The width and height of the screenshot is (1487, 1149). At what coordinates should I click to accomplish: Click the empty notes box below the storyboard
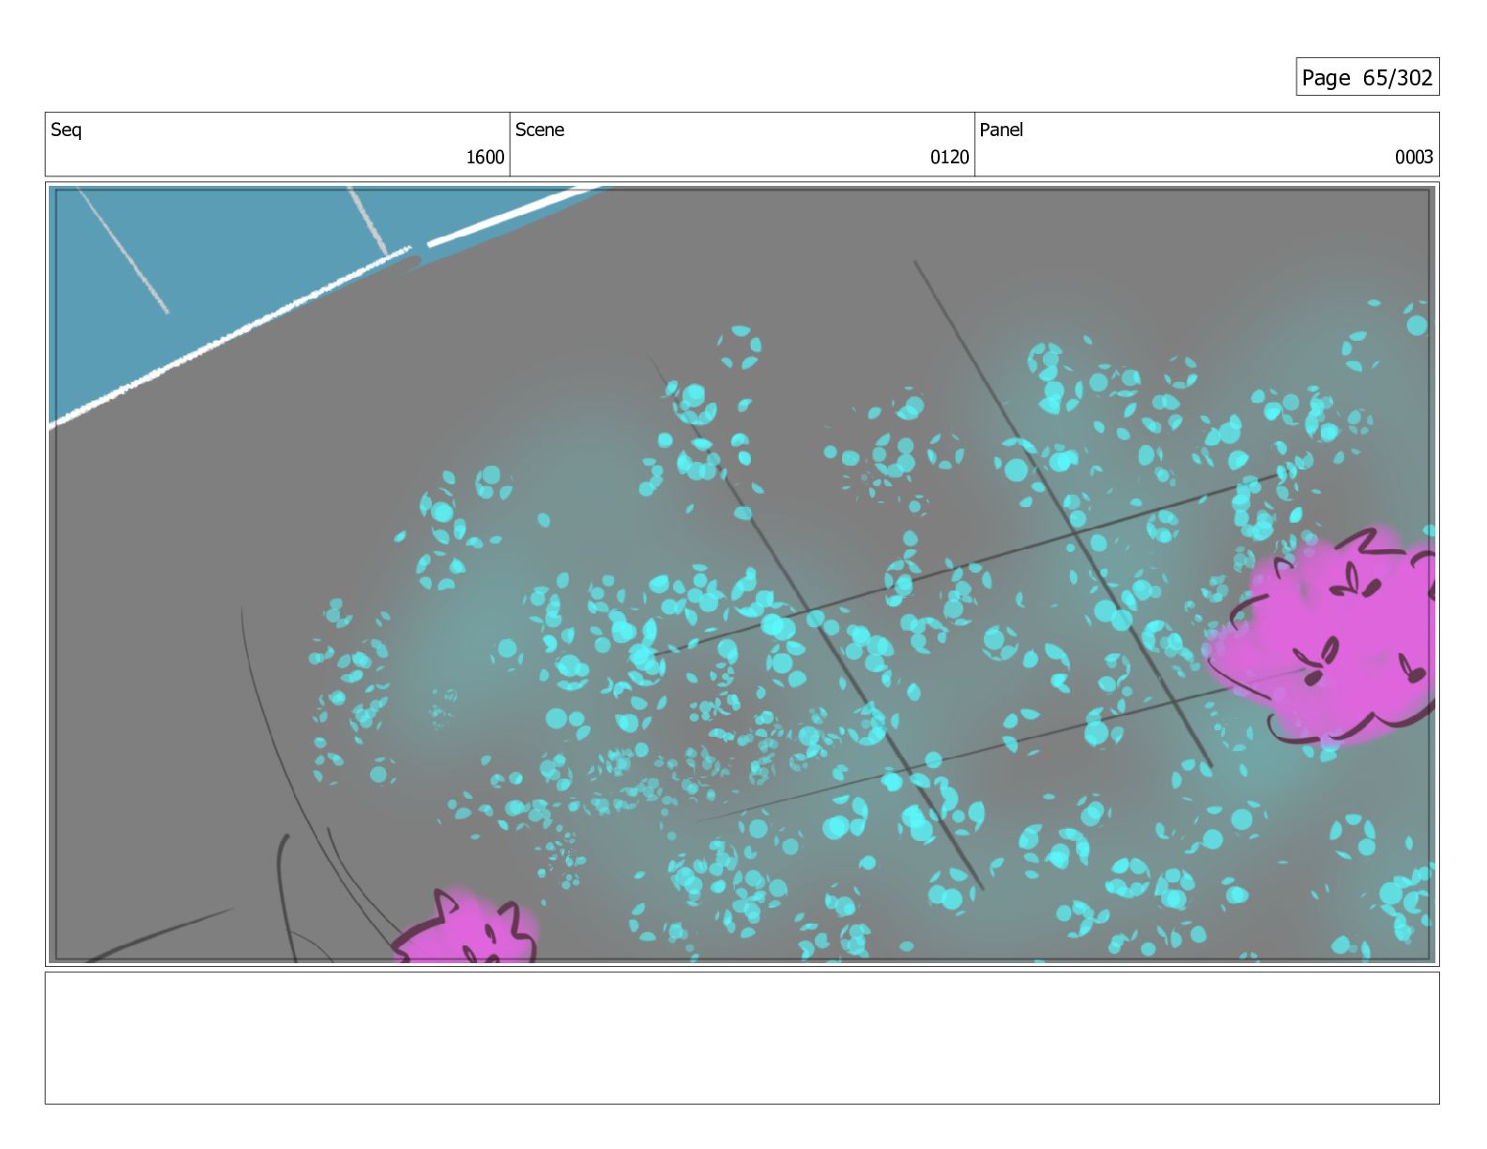pyautogui.click(x=742, y=1037)
